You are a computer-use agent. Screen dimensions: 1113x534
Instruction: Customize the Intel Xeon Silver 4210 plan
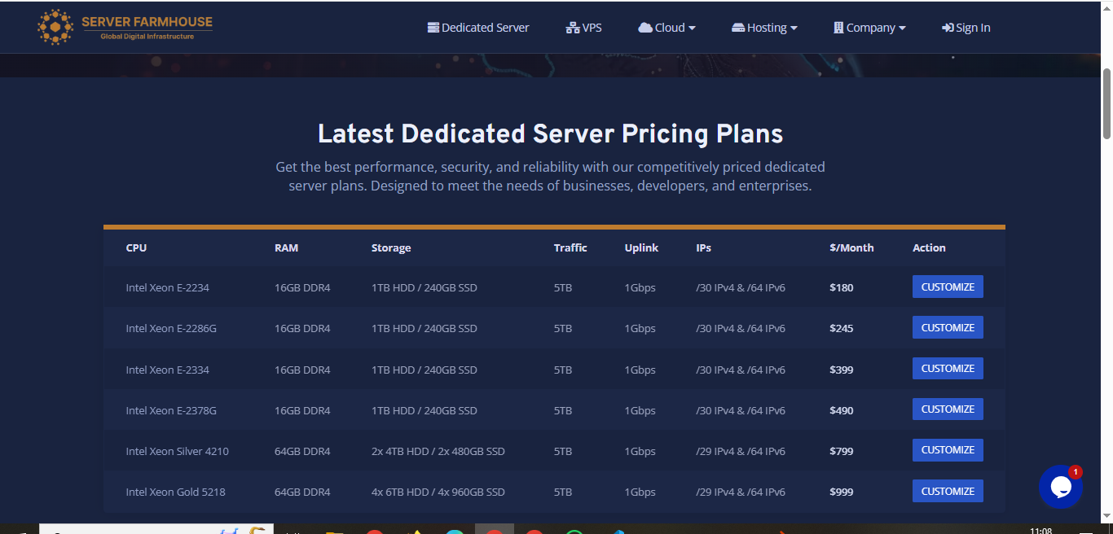tap(947, 450)
